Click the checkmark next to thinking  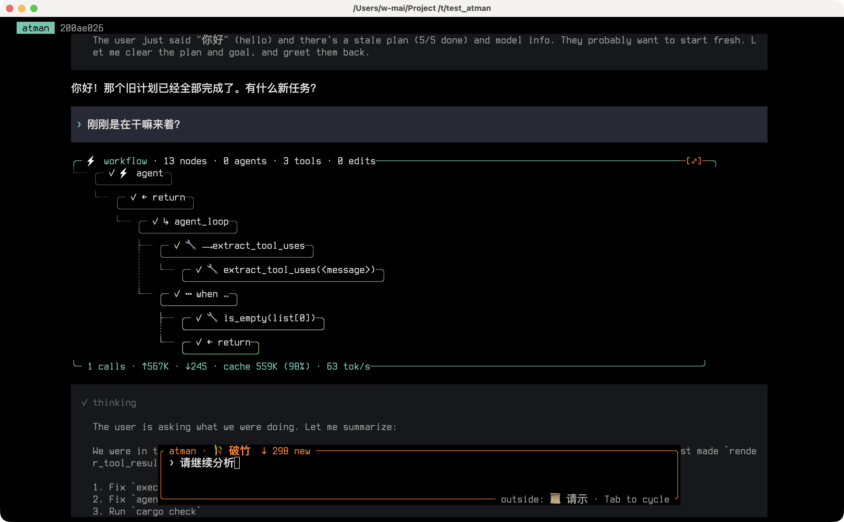tap(84, 403)
